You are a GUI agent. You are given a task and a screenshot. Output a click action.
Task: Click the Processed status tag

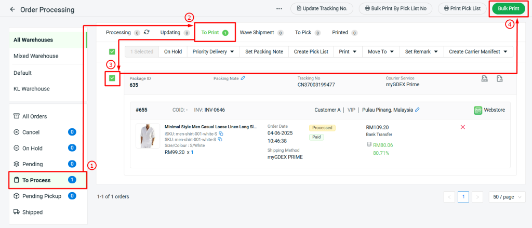322,128
